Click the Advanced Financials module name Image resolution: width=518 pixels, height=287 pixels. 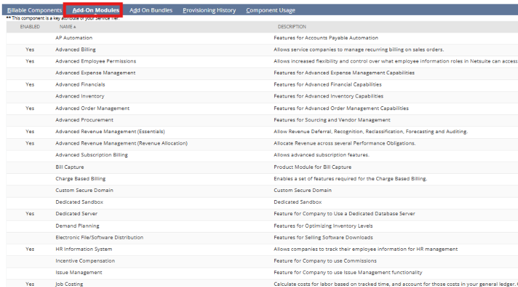80,84
